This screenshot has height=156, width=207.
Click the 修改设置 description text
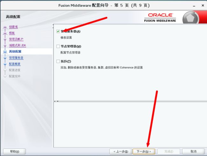(66, 37)
